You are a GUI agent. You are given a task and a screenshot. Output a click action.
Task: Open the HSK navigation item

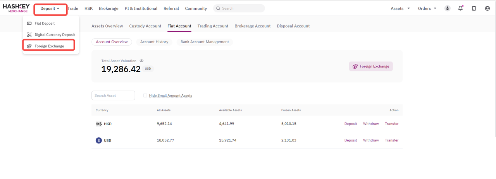pyautogui.click(x=88, y=9)
